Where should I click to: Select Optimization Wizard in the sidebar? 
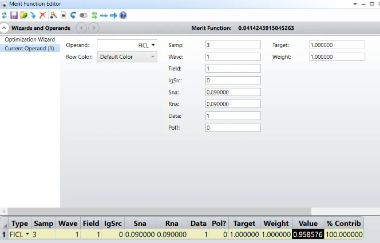pos(30,39)
